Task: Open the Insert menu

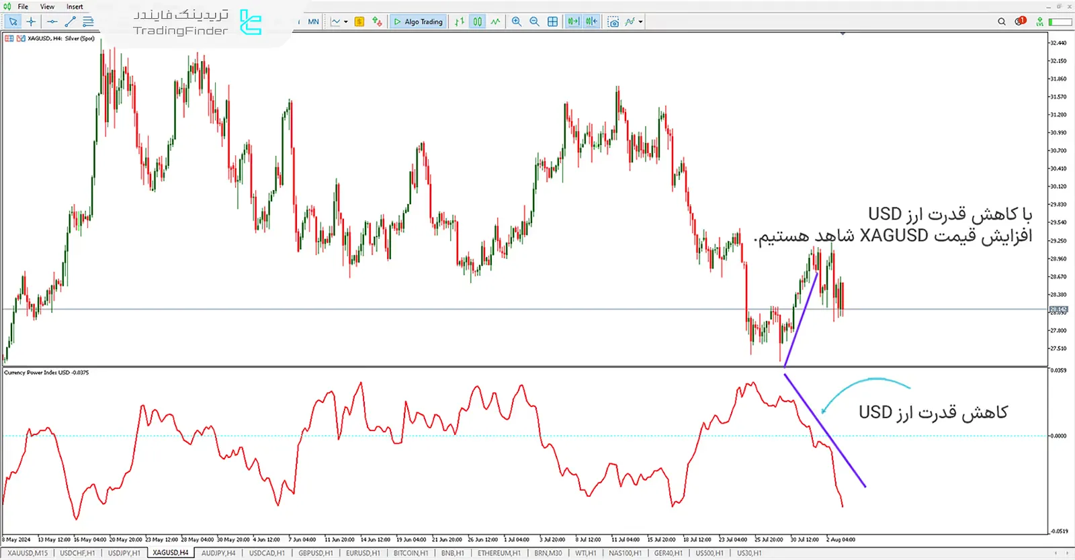Action: [x=75, y=7]
